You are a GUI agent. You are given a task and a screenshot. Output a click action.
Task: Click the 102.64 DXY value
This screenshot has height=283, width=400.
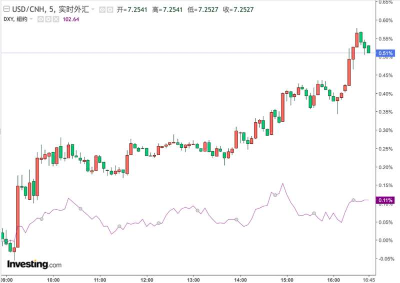coord(70,19)
